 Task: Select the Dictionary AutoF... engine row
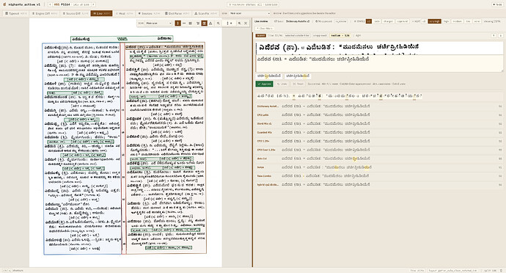click(x=380, y=106)
